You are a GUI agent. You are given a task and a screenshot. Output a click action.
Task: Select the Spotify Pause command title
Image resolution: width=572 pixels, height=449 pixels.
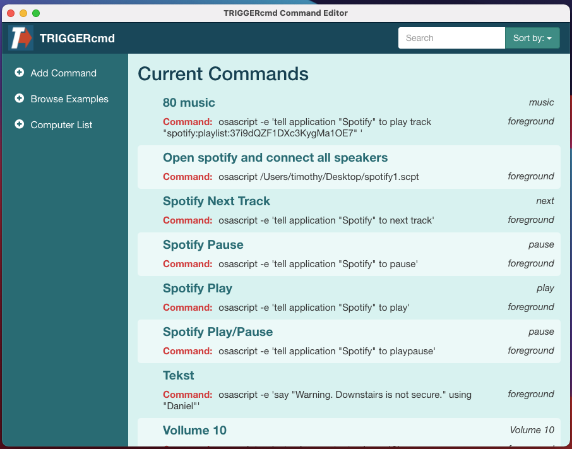point(203,245)
